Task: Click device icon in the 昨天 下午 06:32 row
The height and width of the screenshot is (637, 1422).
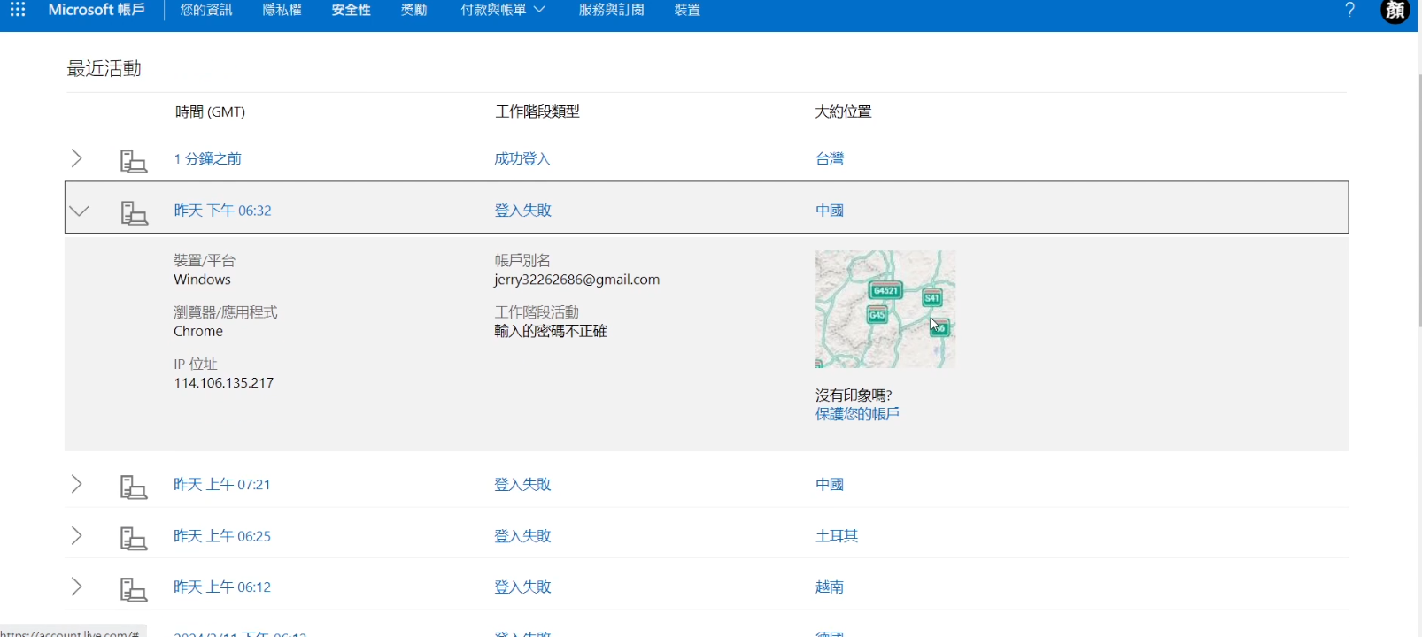Action: pyautogui.click(x=134, y=212)
